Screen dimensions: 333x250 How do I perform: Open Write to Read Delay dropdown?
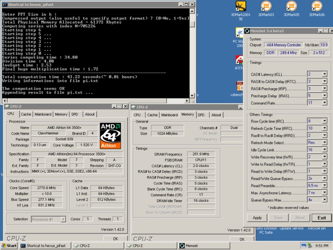coord(324,164)
